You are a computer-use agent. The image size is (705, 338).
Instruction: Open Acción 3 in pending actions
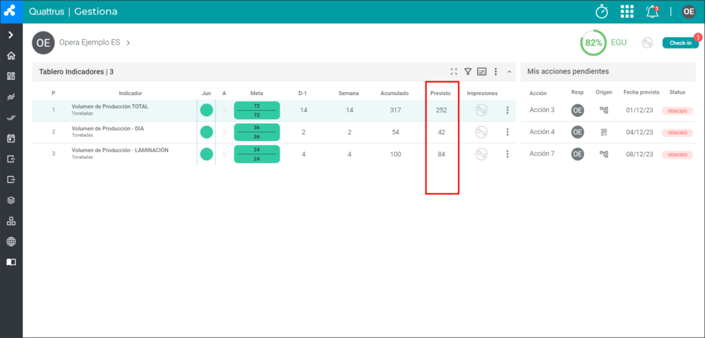(542, 110)
